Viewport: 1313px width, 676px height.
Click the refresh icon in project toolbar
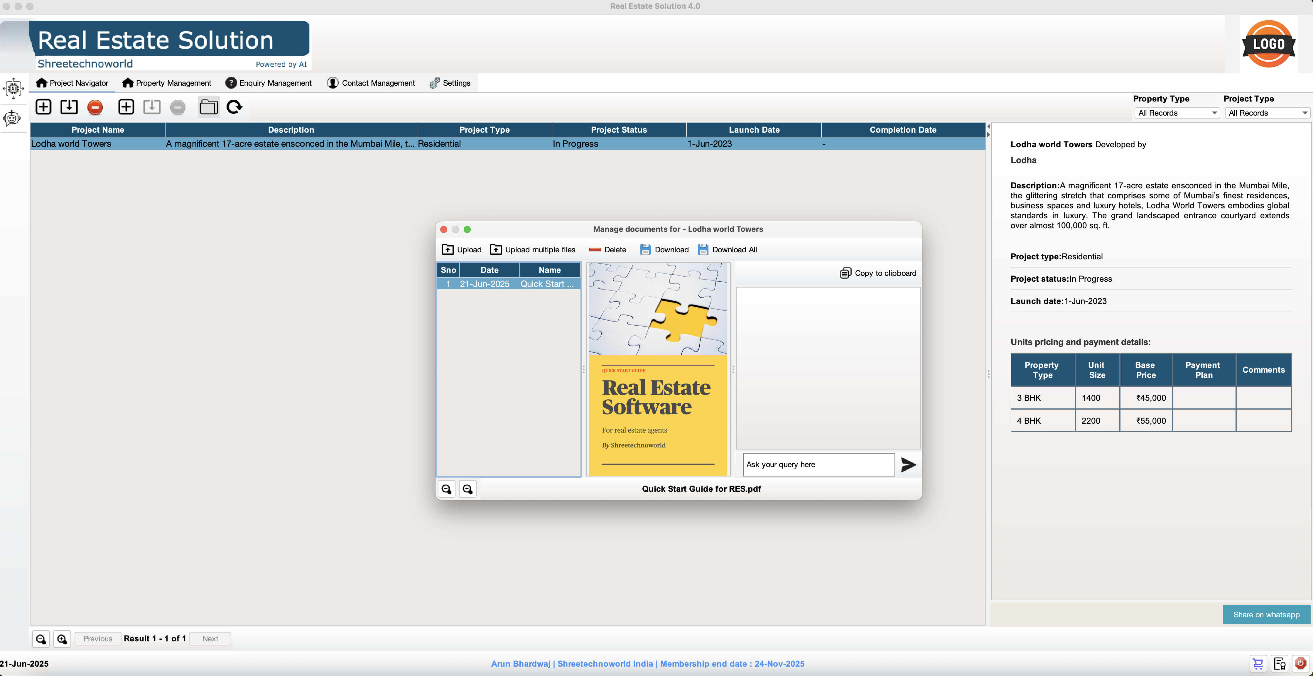[234, 107]
